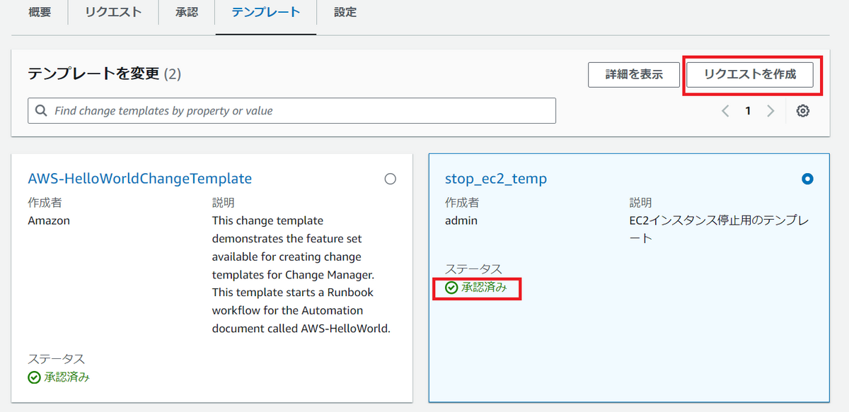
Task: Click the 'テンプレートを変更 (2)' heading
Action: coord(105,74)
